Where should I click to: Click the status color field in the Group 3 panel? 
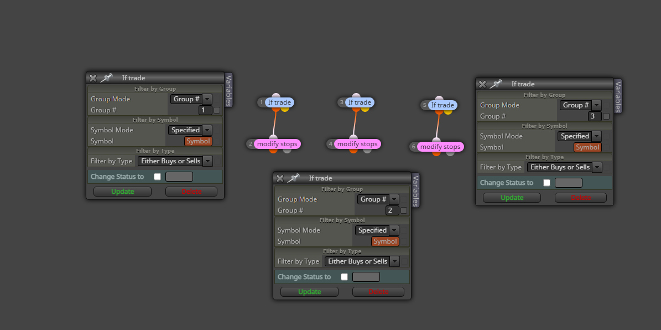point(569,183)
